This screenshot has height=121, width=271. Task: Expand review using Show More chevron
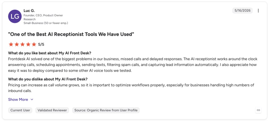[x=32, y=99]
